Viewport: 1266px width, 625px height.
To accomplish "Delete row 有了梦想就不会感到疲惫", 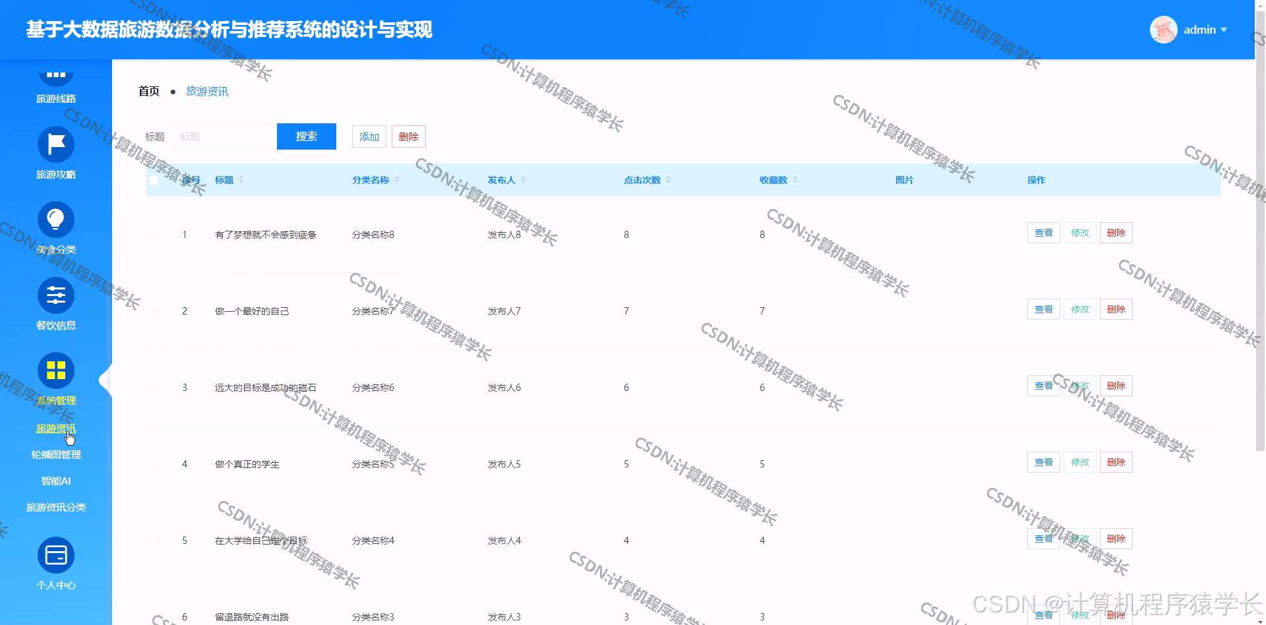I will click(x=1116, y=233).
